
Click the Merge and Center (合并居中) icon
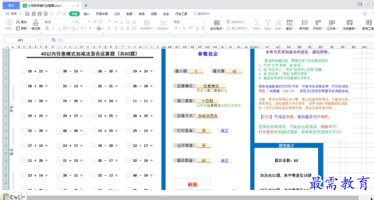pyautogui.click(x=147, y=23)
